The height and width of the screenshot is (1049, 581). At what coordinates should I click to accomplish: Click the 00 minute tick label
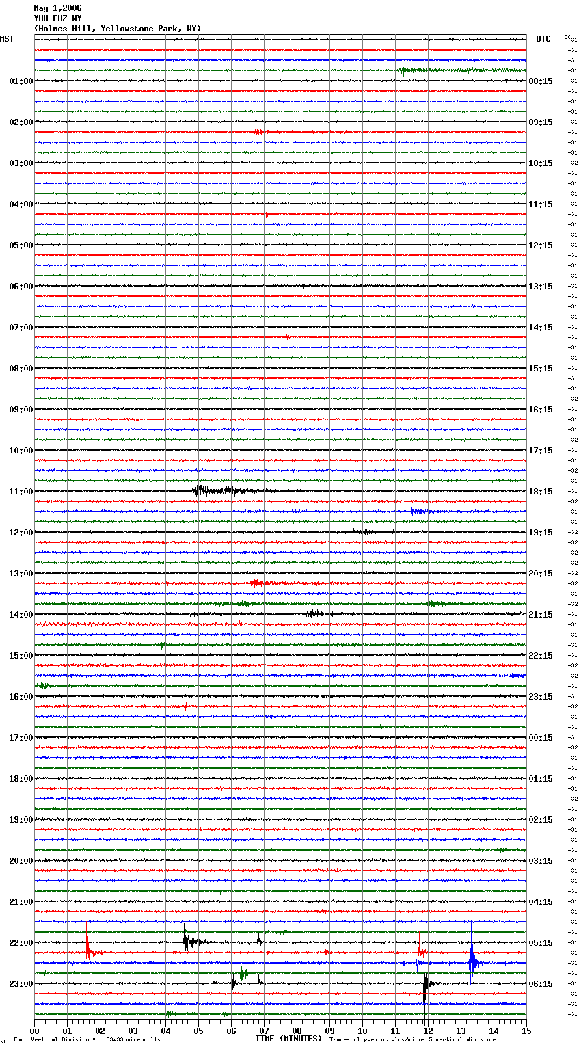click(x=34, y=1031)
